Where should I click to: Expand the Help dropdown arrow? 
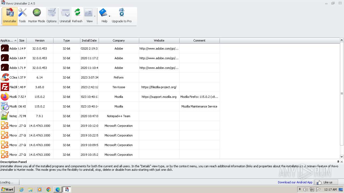click(x=109, y=16)
